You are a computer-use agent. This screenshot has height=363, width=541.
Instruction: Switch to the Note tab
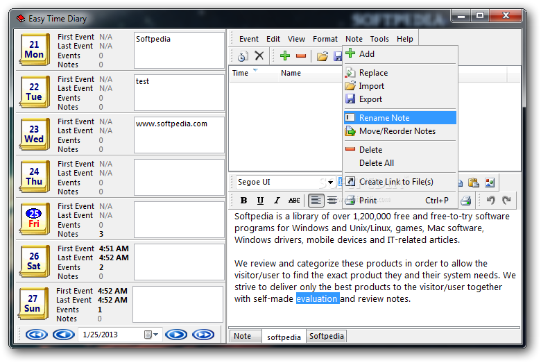245,336
